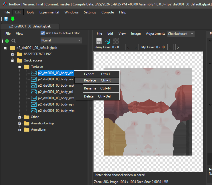This screenshot has width=212, height=185.
Task: Choose Replace from the context menu
Action: coord(97,80)
